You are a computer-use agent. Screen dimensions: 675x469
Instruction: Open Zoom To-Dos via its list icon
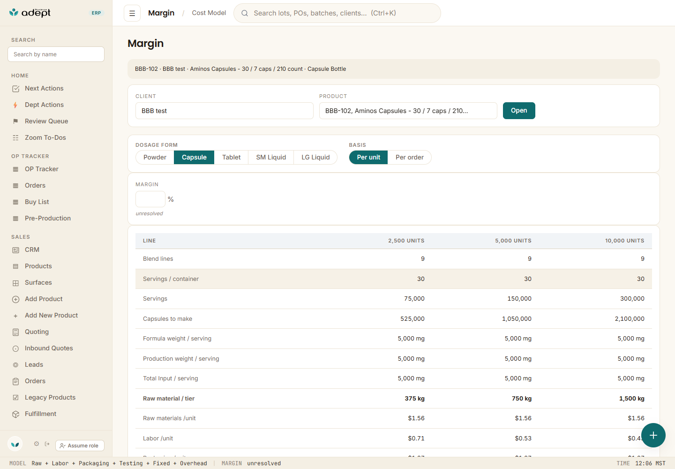tap(15, 138)
